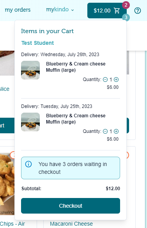This screenshot has height=228, width=147.
Task: Click the Chips - Air product title
Action: click(x=12, y=224)
